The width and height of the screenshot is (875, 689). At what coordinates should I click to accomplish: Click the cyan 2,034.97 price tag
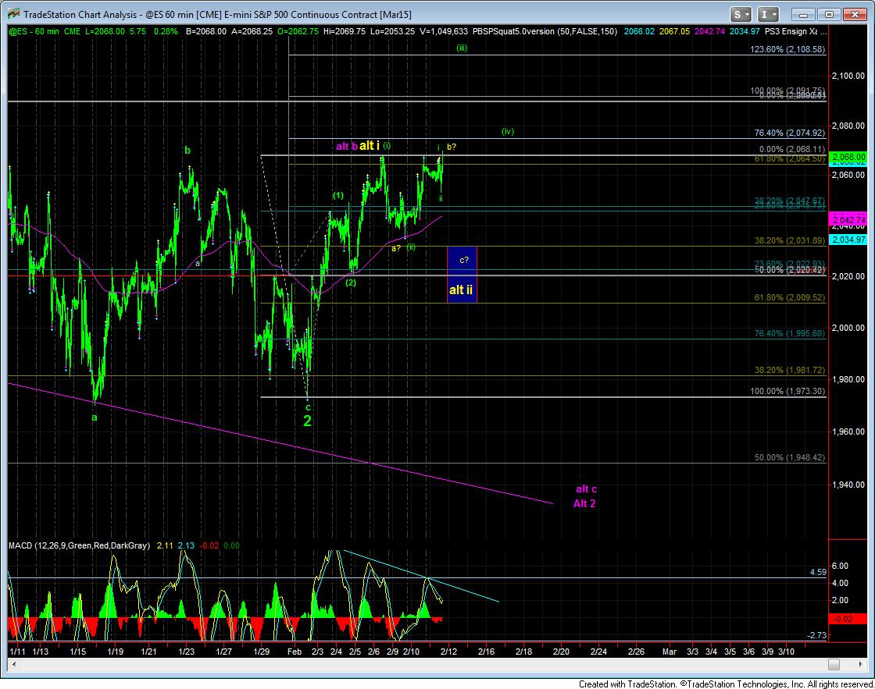(848, 240)
